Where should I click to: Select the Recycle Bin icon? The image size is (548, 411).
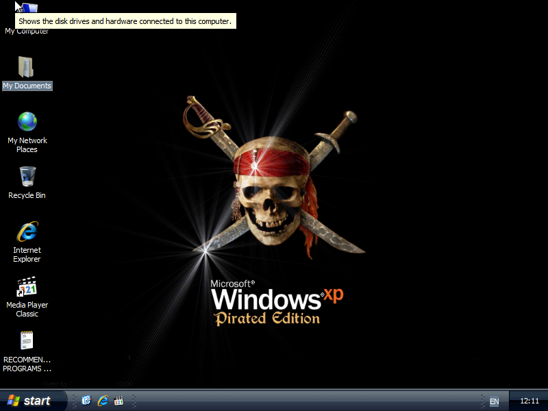[27, 177]
